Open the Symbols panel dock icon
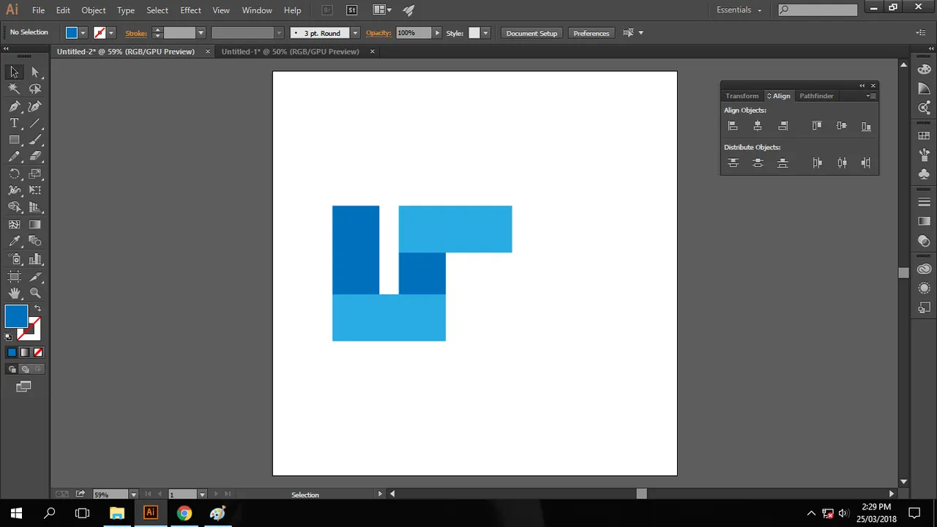The image size is (937, 527). [924, 174]
